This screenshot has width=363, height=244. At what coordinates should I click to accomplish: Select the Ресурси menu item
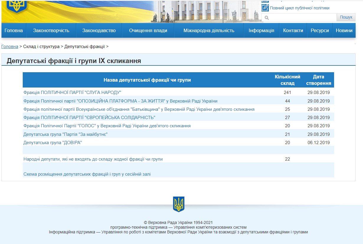[320, 30]
